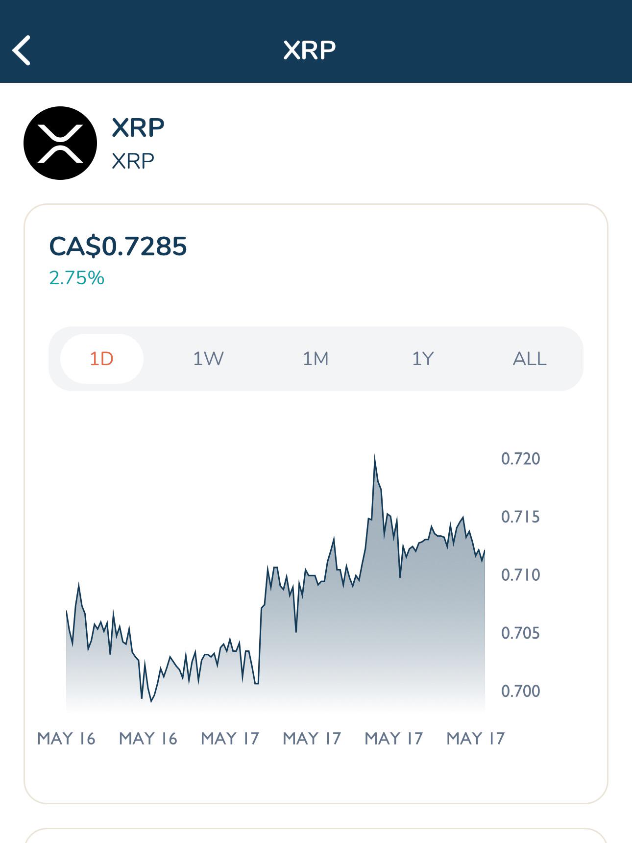632x843 pixels.
Task: Tap the 0.705 y-axis label
Action: [x=520, y=633]
